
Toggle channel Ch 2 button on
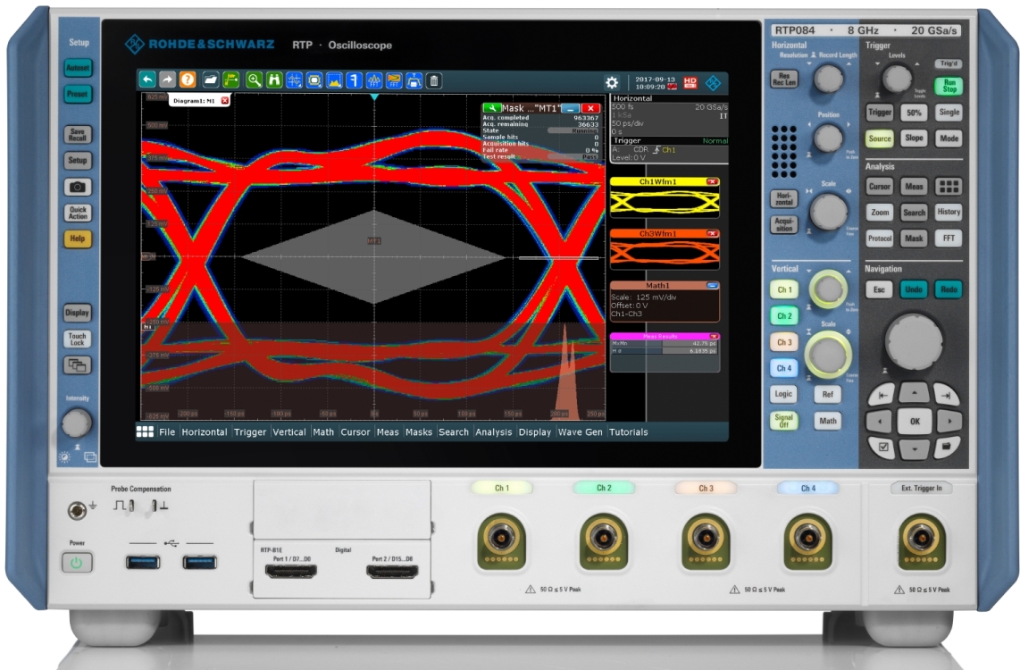[x=784, y=315]
